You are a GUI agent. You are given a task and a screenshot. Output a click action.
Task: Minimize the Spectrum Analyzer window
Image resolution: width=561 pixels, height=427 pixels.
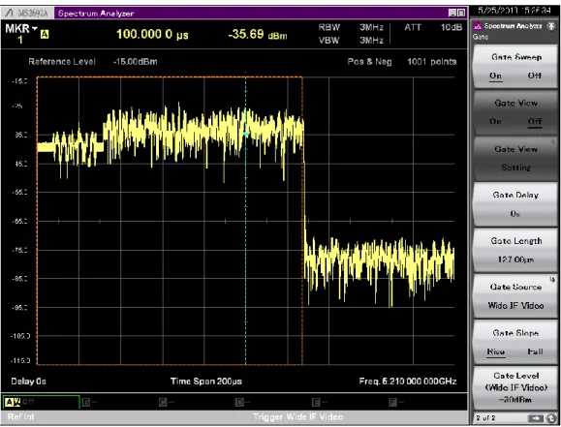452,14
